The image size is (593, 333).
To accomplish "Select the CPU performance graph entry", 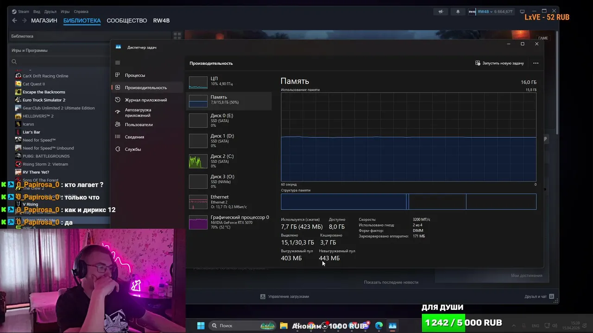I will (229, 82).
